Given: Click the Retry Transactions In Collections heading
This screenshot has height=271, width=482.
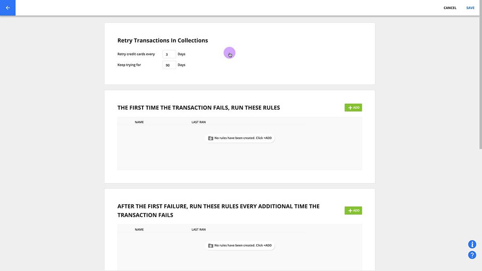Looking at the screenshot, I should tap(163, 41).
